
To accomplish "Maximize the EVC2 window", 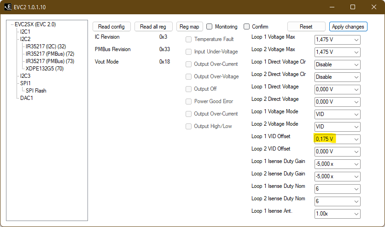I will 353,7.
